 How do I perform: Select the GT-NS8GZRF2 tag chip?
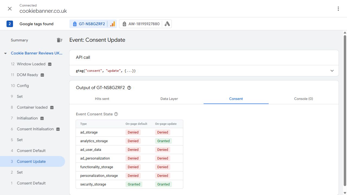pyautogui.click(x=93, y=24)
